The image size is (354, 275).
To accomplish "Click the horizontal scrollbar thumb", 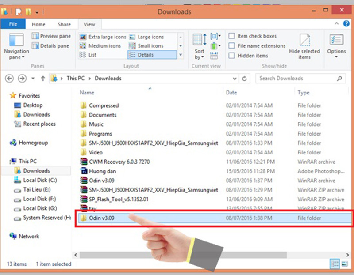I will [x=183, y=255].
